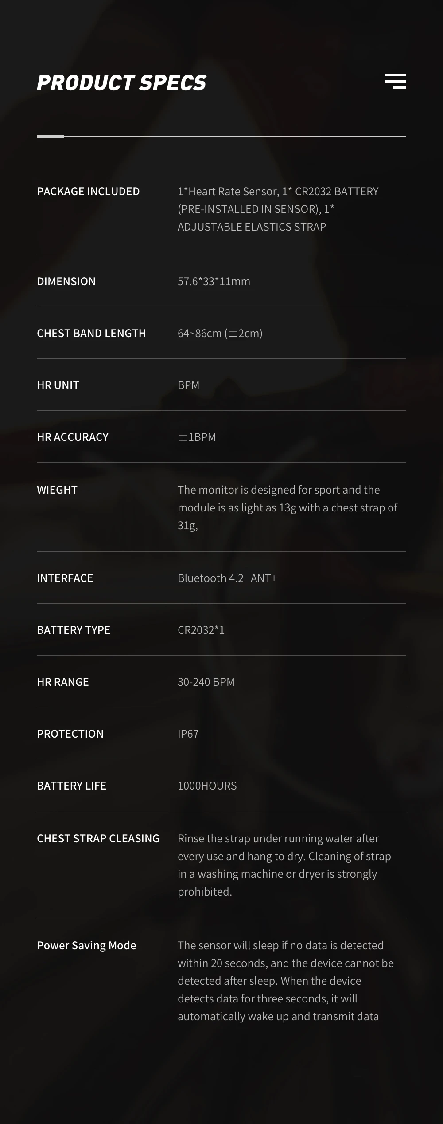Click the Heart Rate Sensor package description
Screen dimensions: 443x1124
coord(278,209)
